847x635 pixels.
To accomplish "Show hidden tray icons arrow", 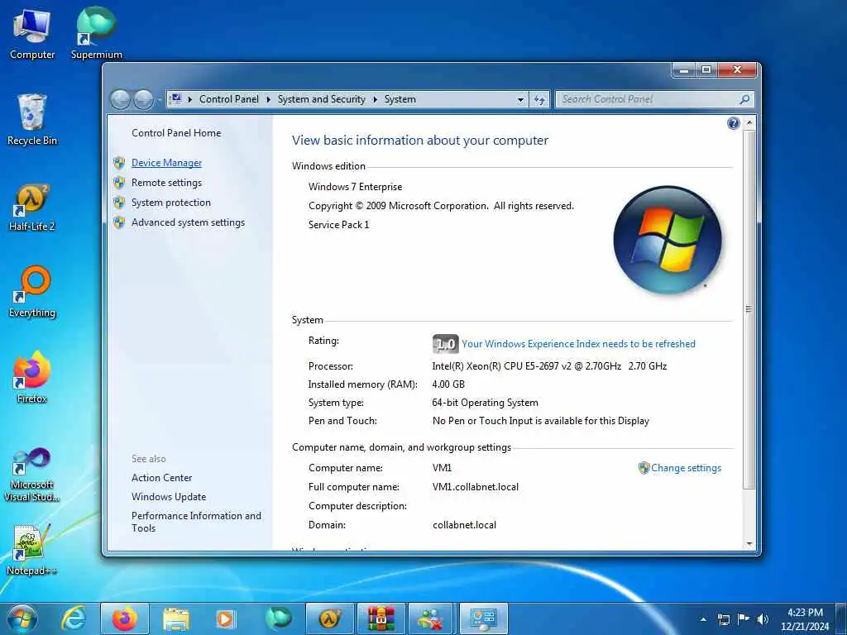I will pyautogui.click(x=703, y=619).
